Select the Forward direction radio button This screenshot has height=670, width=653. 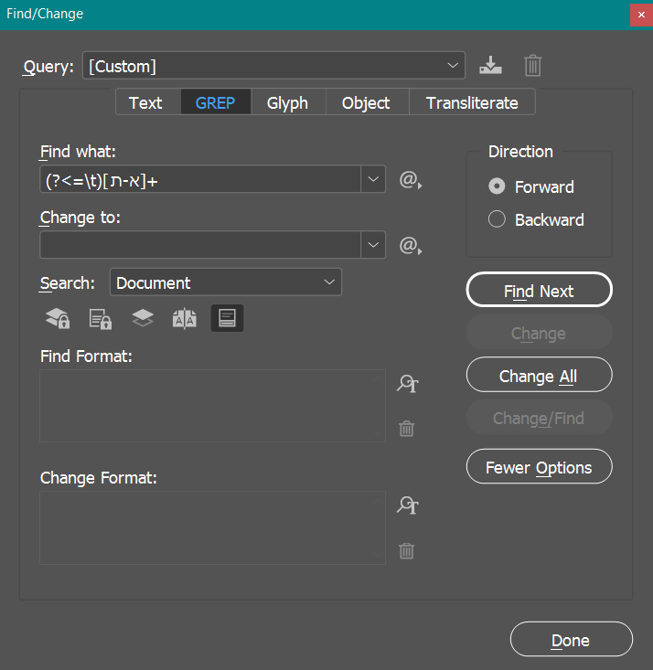pyautogui.click(x=497, y=186)
